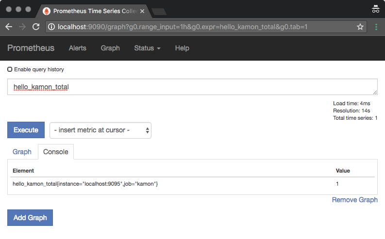
Task: Go to Graph in the top navbar
Action: [x=110, y=48]
